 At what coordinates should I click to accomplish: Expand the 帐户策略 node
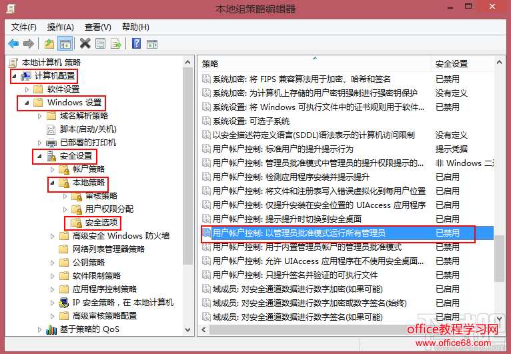click(x=53, y=169)
